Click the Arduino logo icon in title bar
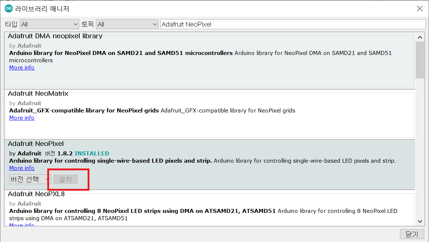Image resolution: width=429 pixels, height=242 pixels. [9, 8]
